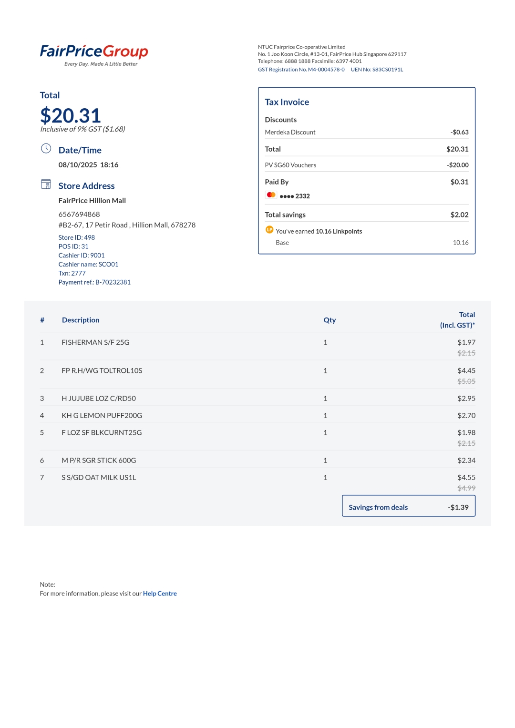Screen dimensions: 515x728
Task: Click the Savings from deals box
Action: coord(409,506)
